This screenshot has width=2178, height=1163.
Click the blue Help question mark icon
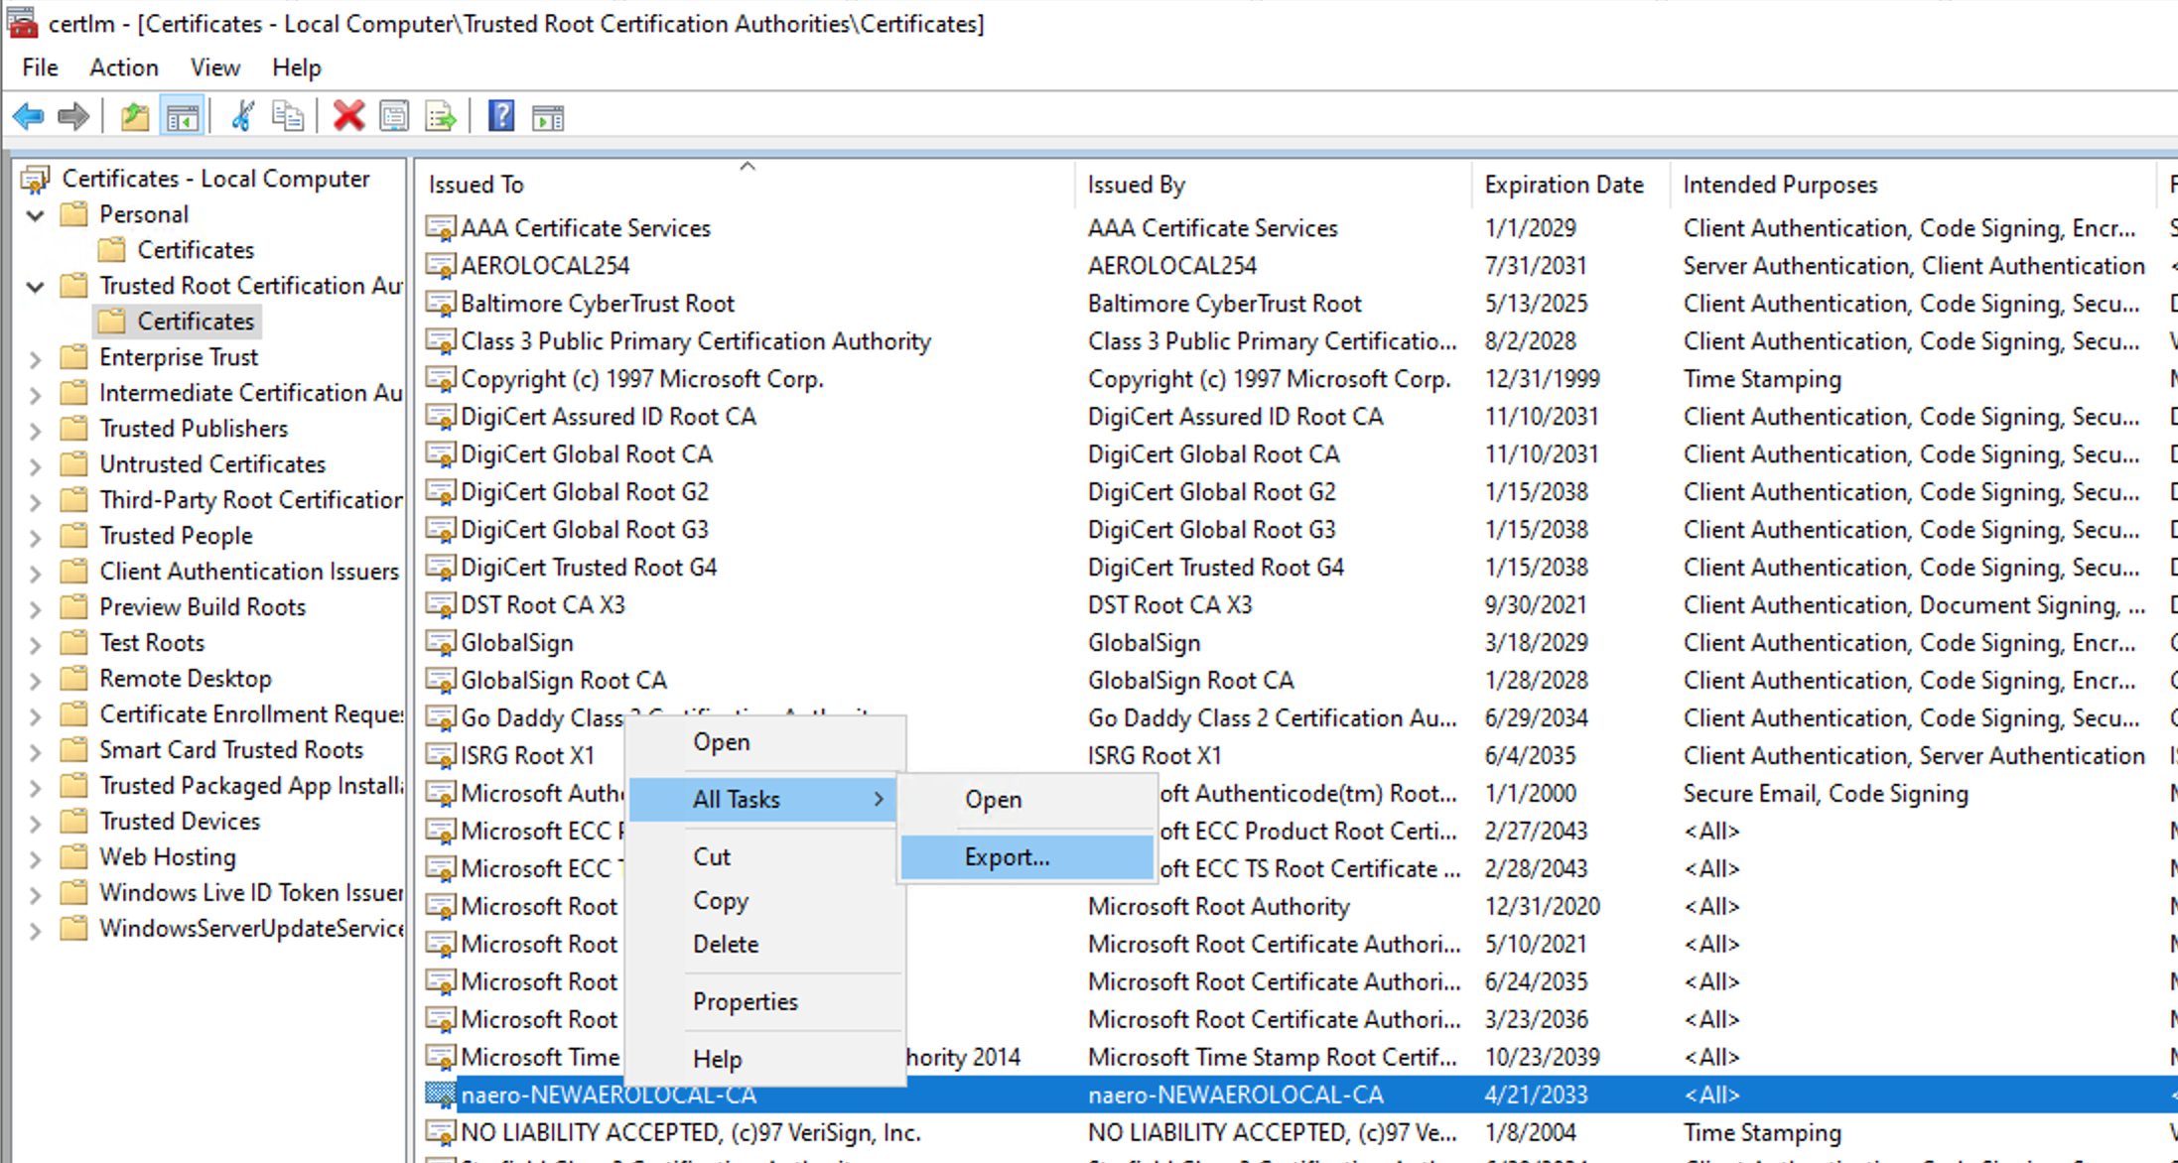coord(501,117)
